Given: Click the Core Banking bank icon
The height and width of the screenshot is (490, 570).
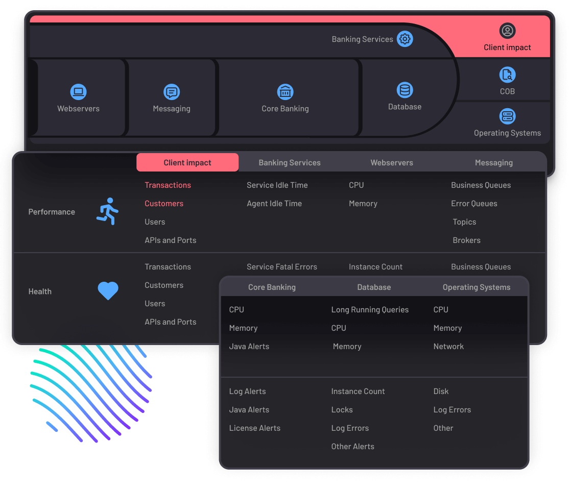Looking at the screenshot, I should pyautogui.click(x=285, y=92).
